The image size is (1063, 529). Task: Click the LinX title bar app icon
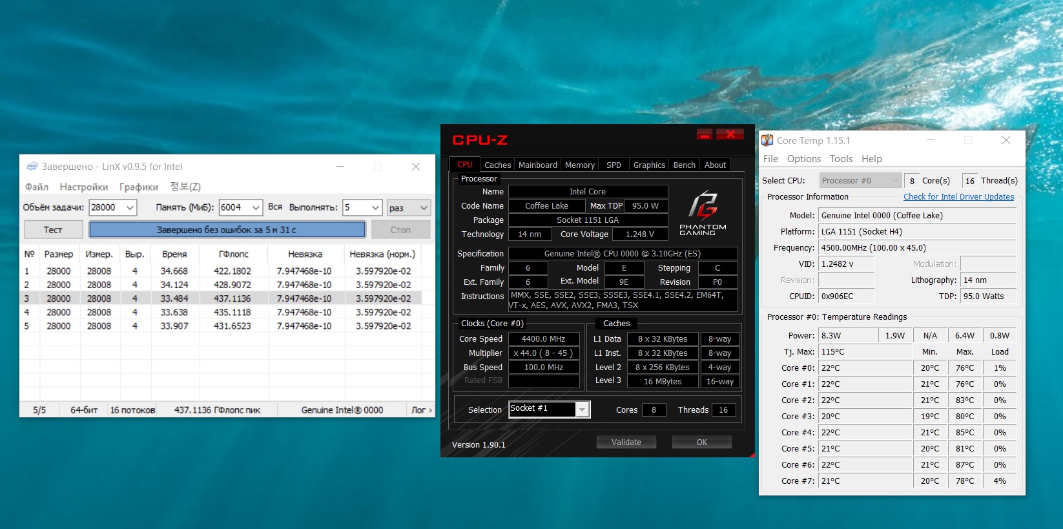click(x=32, y=166)
